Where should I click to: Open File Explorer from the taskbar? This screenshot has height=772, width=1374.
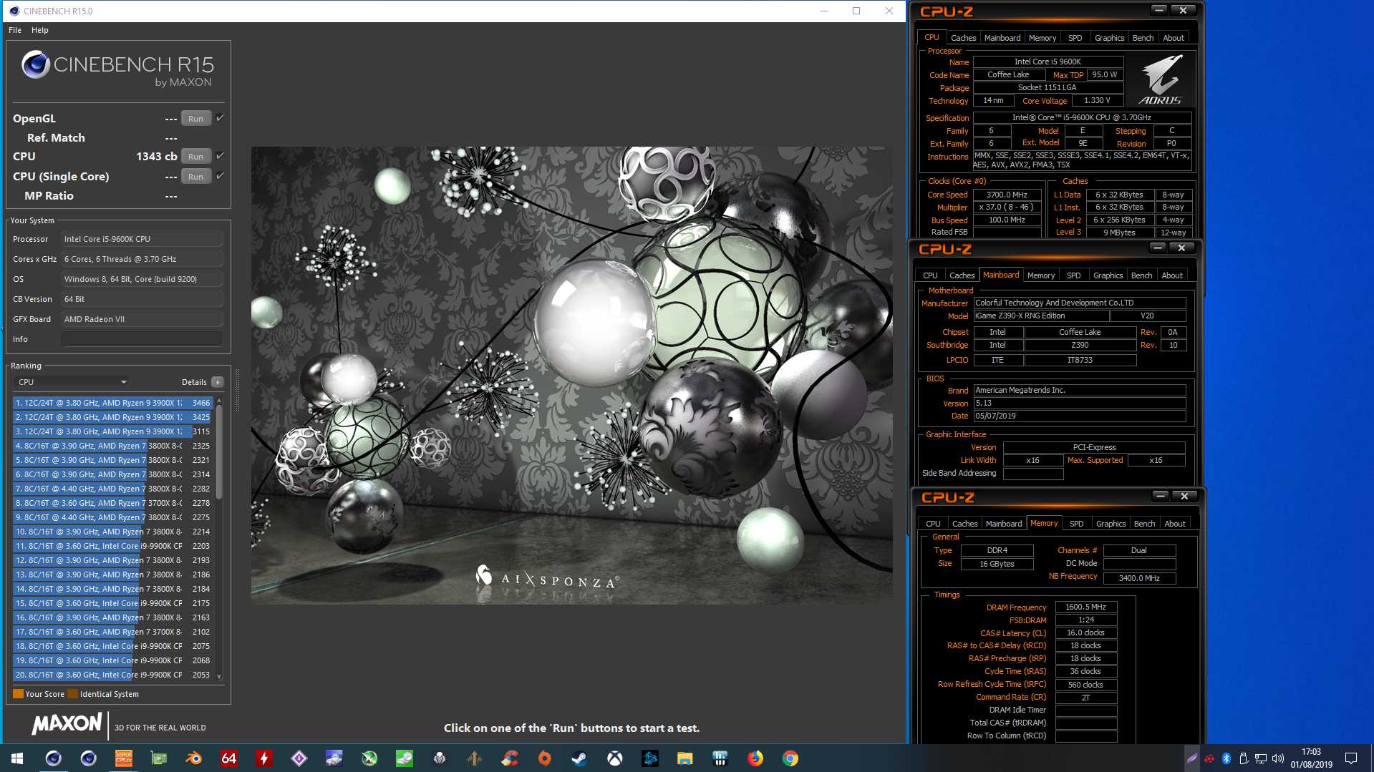pyautogui.click(x=685, y=758)
